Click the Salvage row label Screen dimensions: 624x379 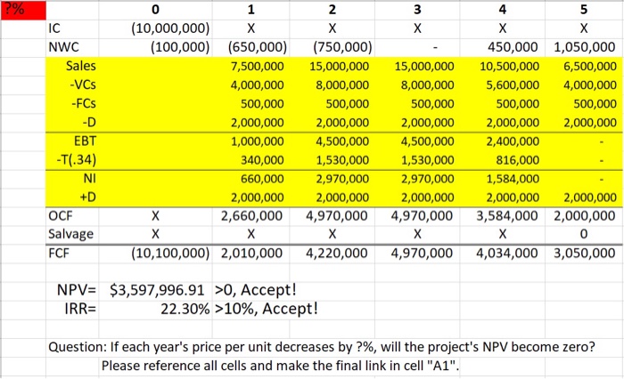point(70,234)
